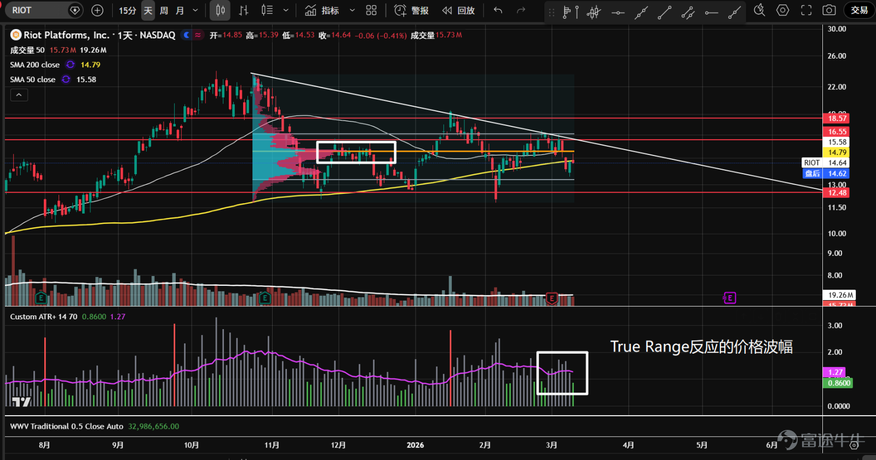Expand the indicators favorites dropdown arrow
This screenshot has height=460, width=876.
tap(352, 10)
